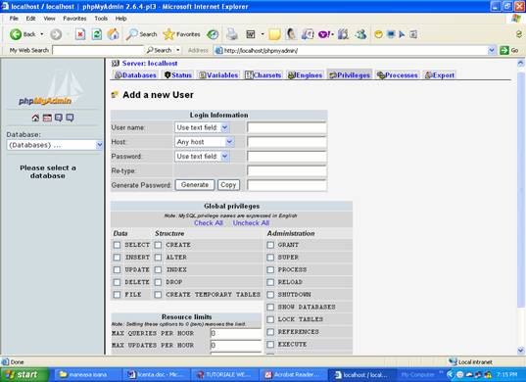Open the address bar history dropdown arrow
The height and width of the screenshot is (382, 526).
(x=492, y=50)
